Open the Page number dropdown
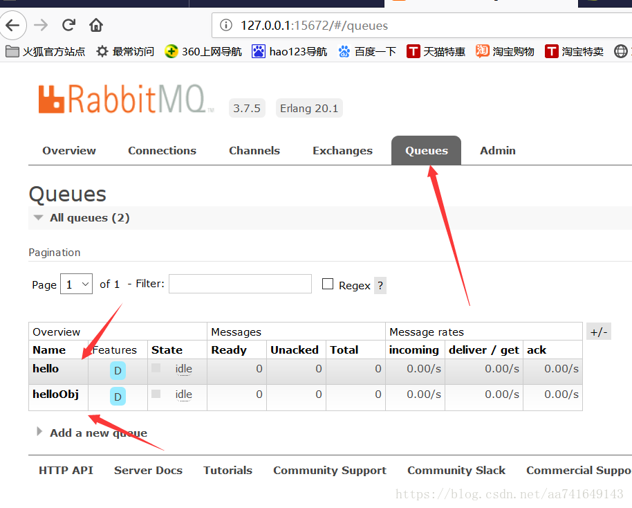Viewport: 632px width, 508px height. [x=76, y=284]
